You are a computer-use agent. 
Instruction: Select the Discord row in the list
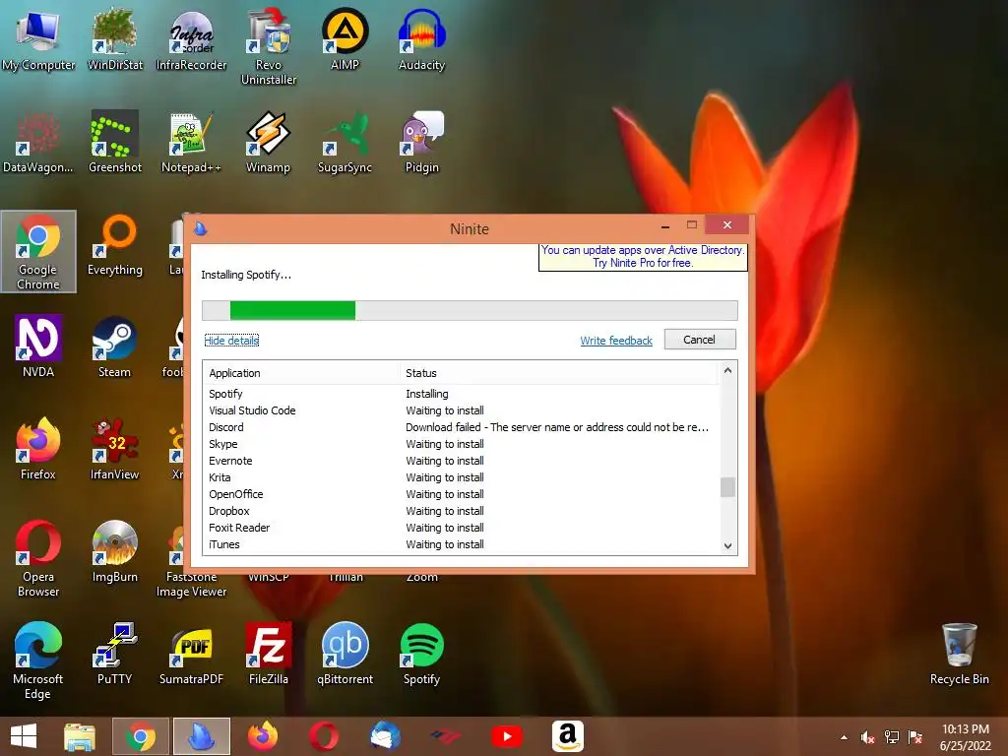[461, 427]
